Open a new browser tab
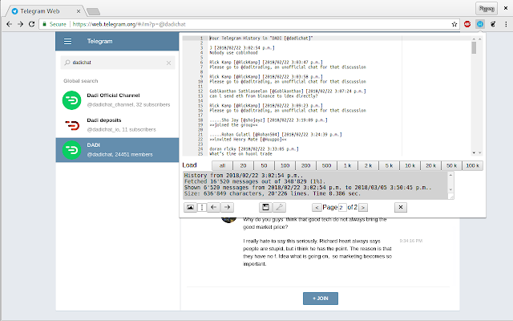 (x=93, y=12)
